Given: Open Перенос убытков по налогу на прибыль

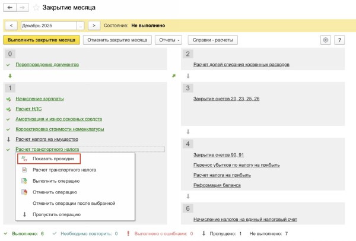Looking at the screenshot, I should [237, 165].
